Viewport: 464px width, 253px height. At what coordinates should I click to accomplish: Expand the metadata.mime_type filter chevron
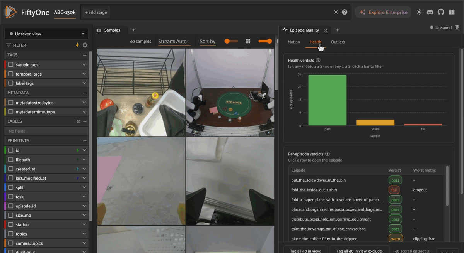point(84,112)
